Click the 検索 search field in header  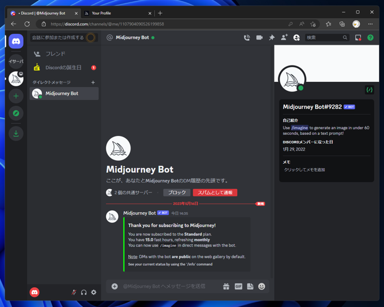[327, 37]
